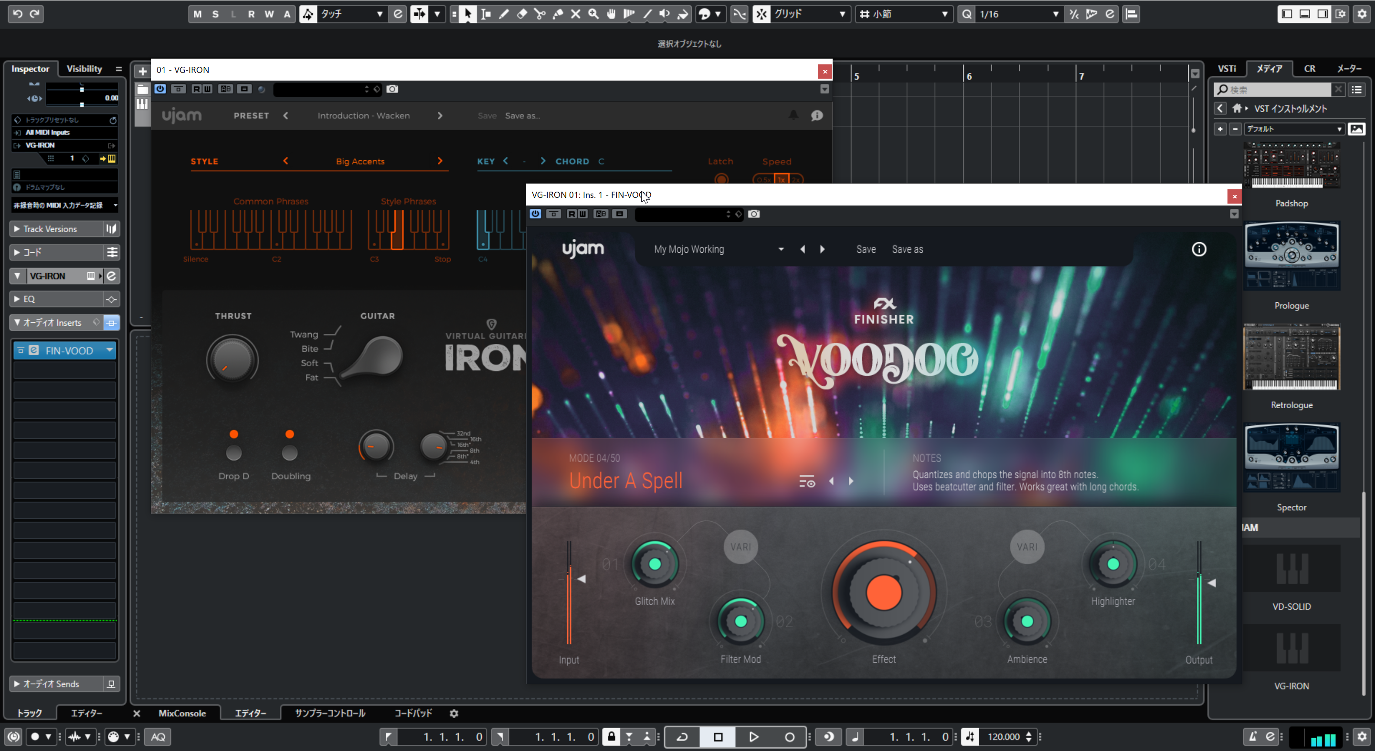Screen dimensions: 1375x751
Task: Click camera snapshot icon in VG-IRON window
Action: [x=392, y=89]
